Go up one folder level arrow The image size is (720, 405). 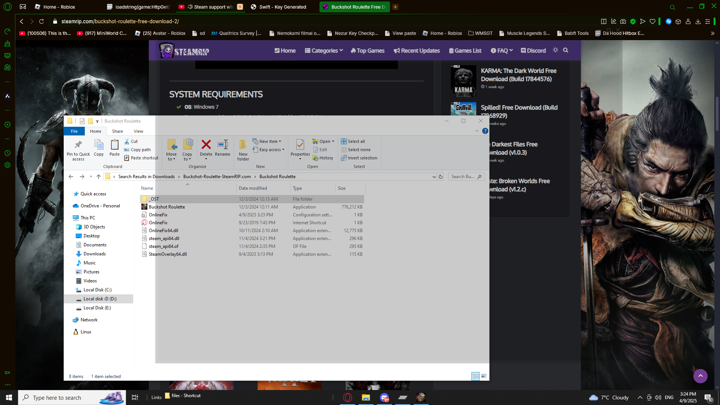(x=99, y=177)
